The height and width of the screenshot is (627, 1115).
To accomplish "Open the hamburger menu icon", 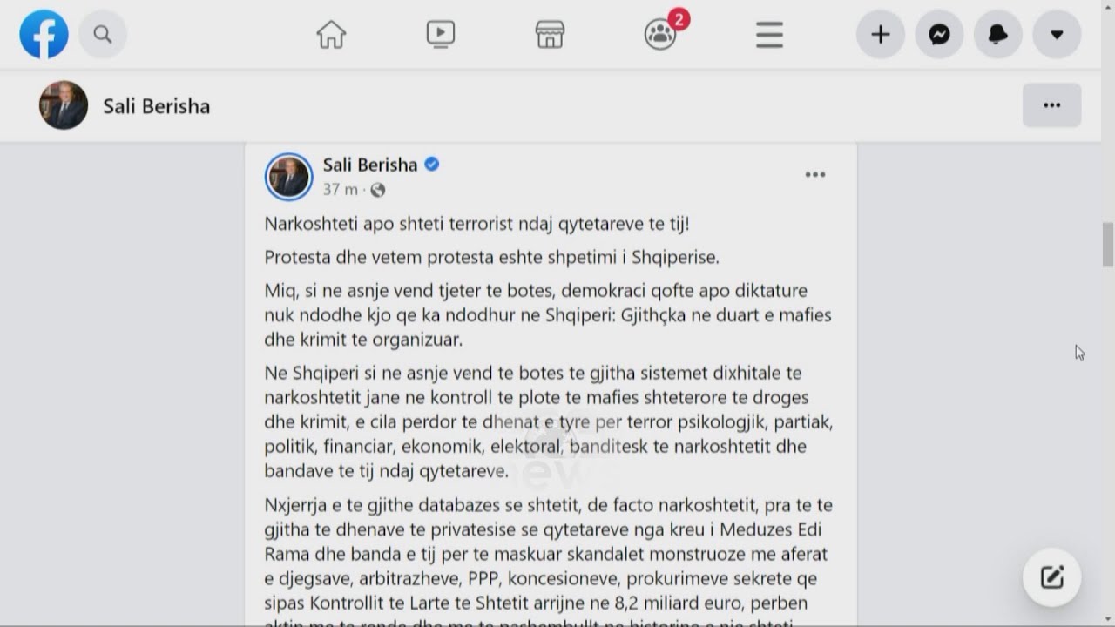I will pos(769,35).
